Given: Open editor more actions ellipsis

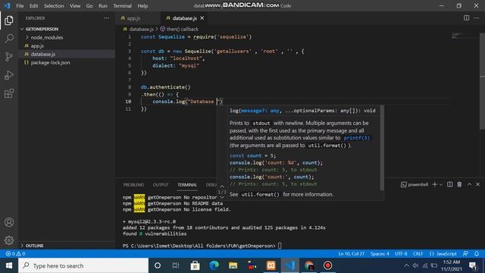Looking at the screenshot, I should (x=477, y=18).
